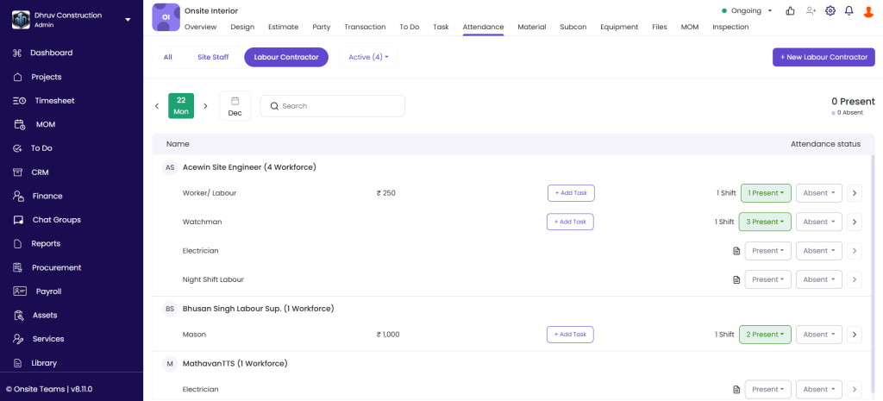
Task: Open the Ongoing project status dropdown
Action: pyautogui.click(x=747, y=11)
